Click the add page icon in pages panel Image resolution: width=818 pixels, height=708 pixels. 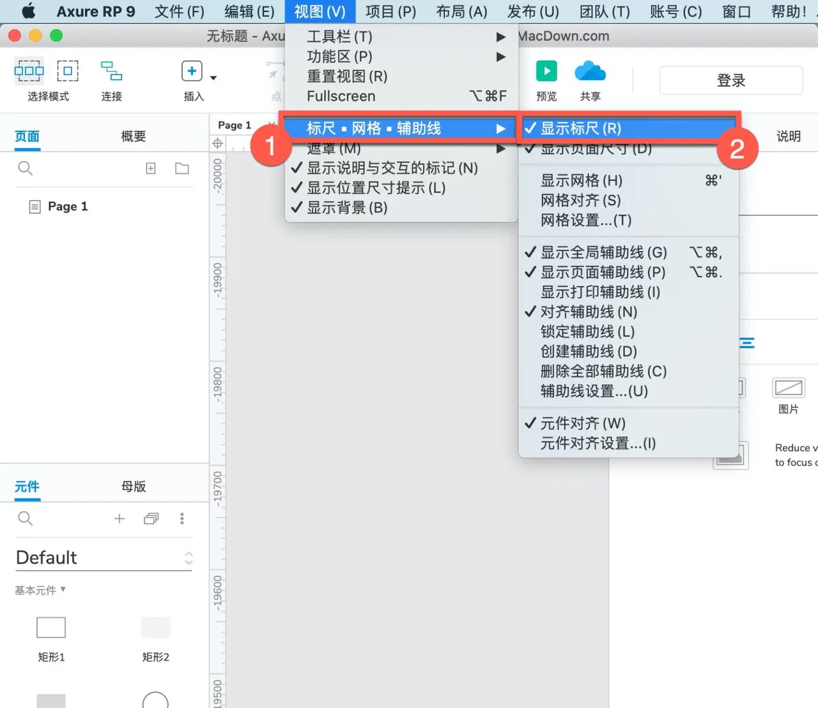click(151, 168)
